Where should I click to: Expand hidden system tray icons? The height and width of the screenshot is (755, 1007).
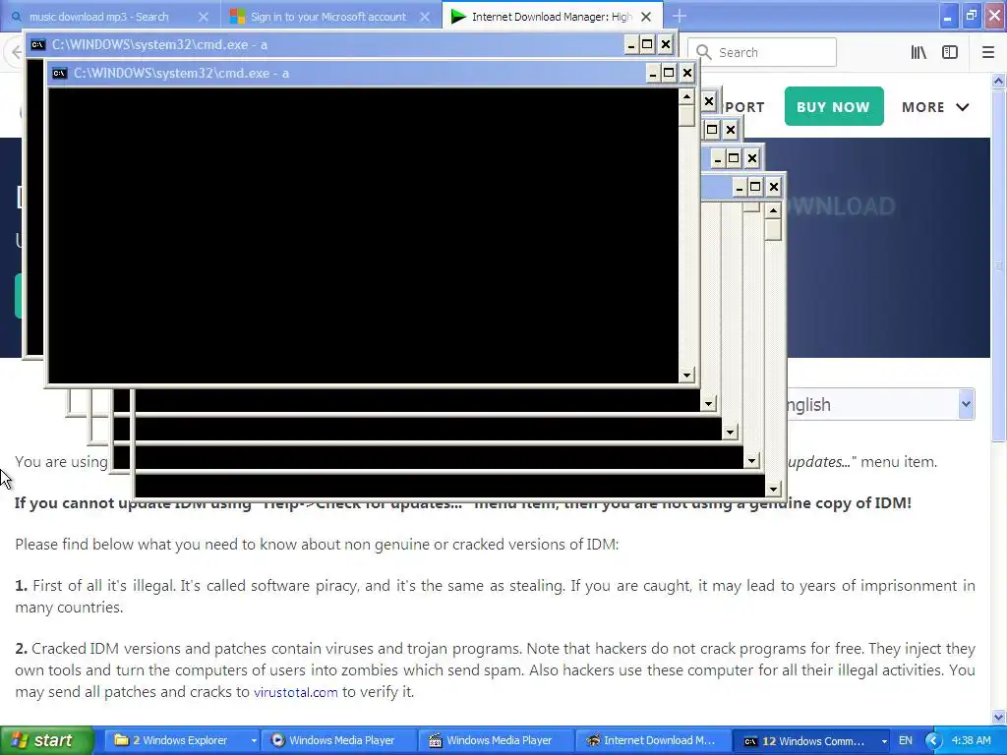click(x=933, y=740)
